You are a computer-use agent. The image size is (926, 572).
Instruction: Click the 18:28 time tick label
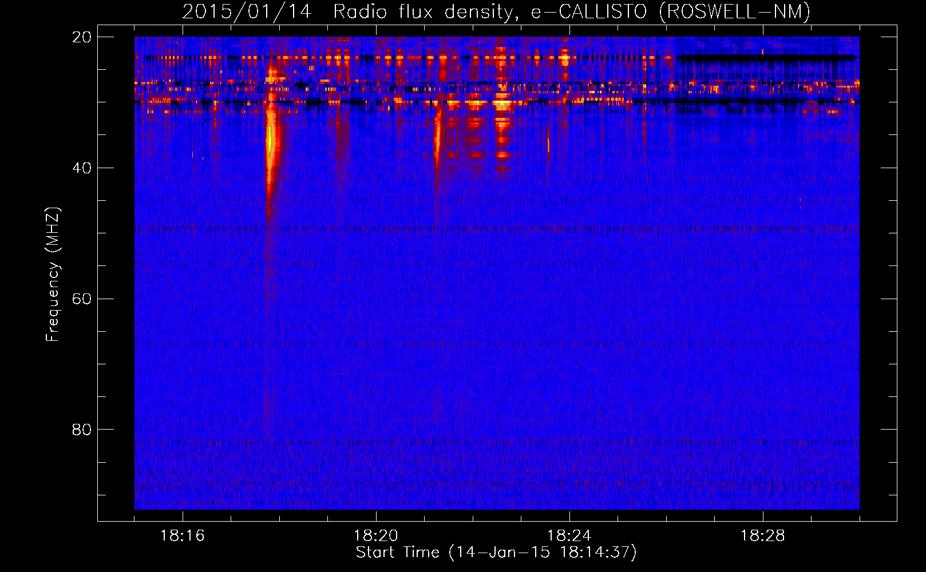pos(762,535)
